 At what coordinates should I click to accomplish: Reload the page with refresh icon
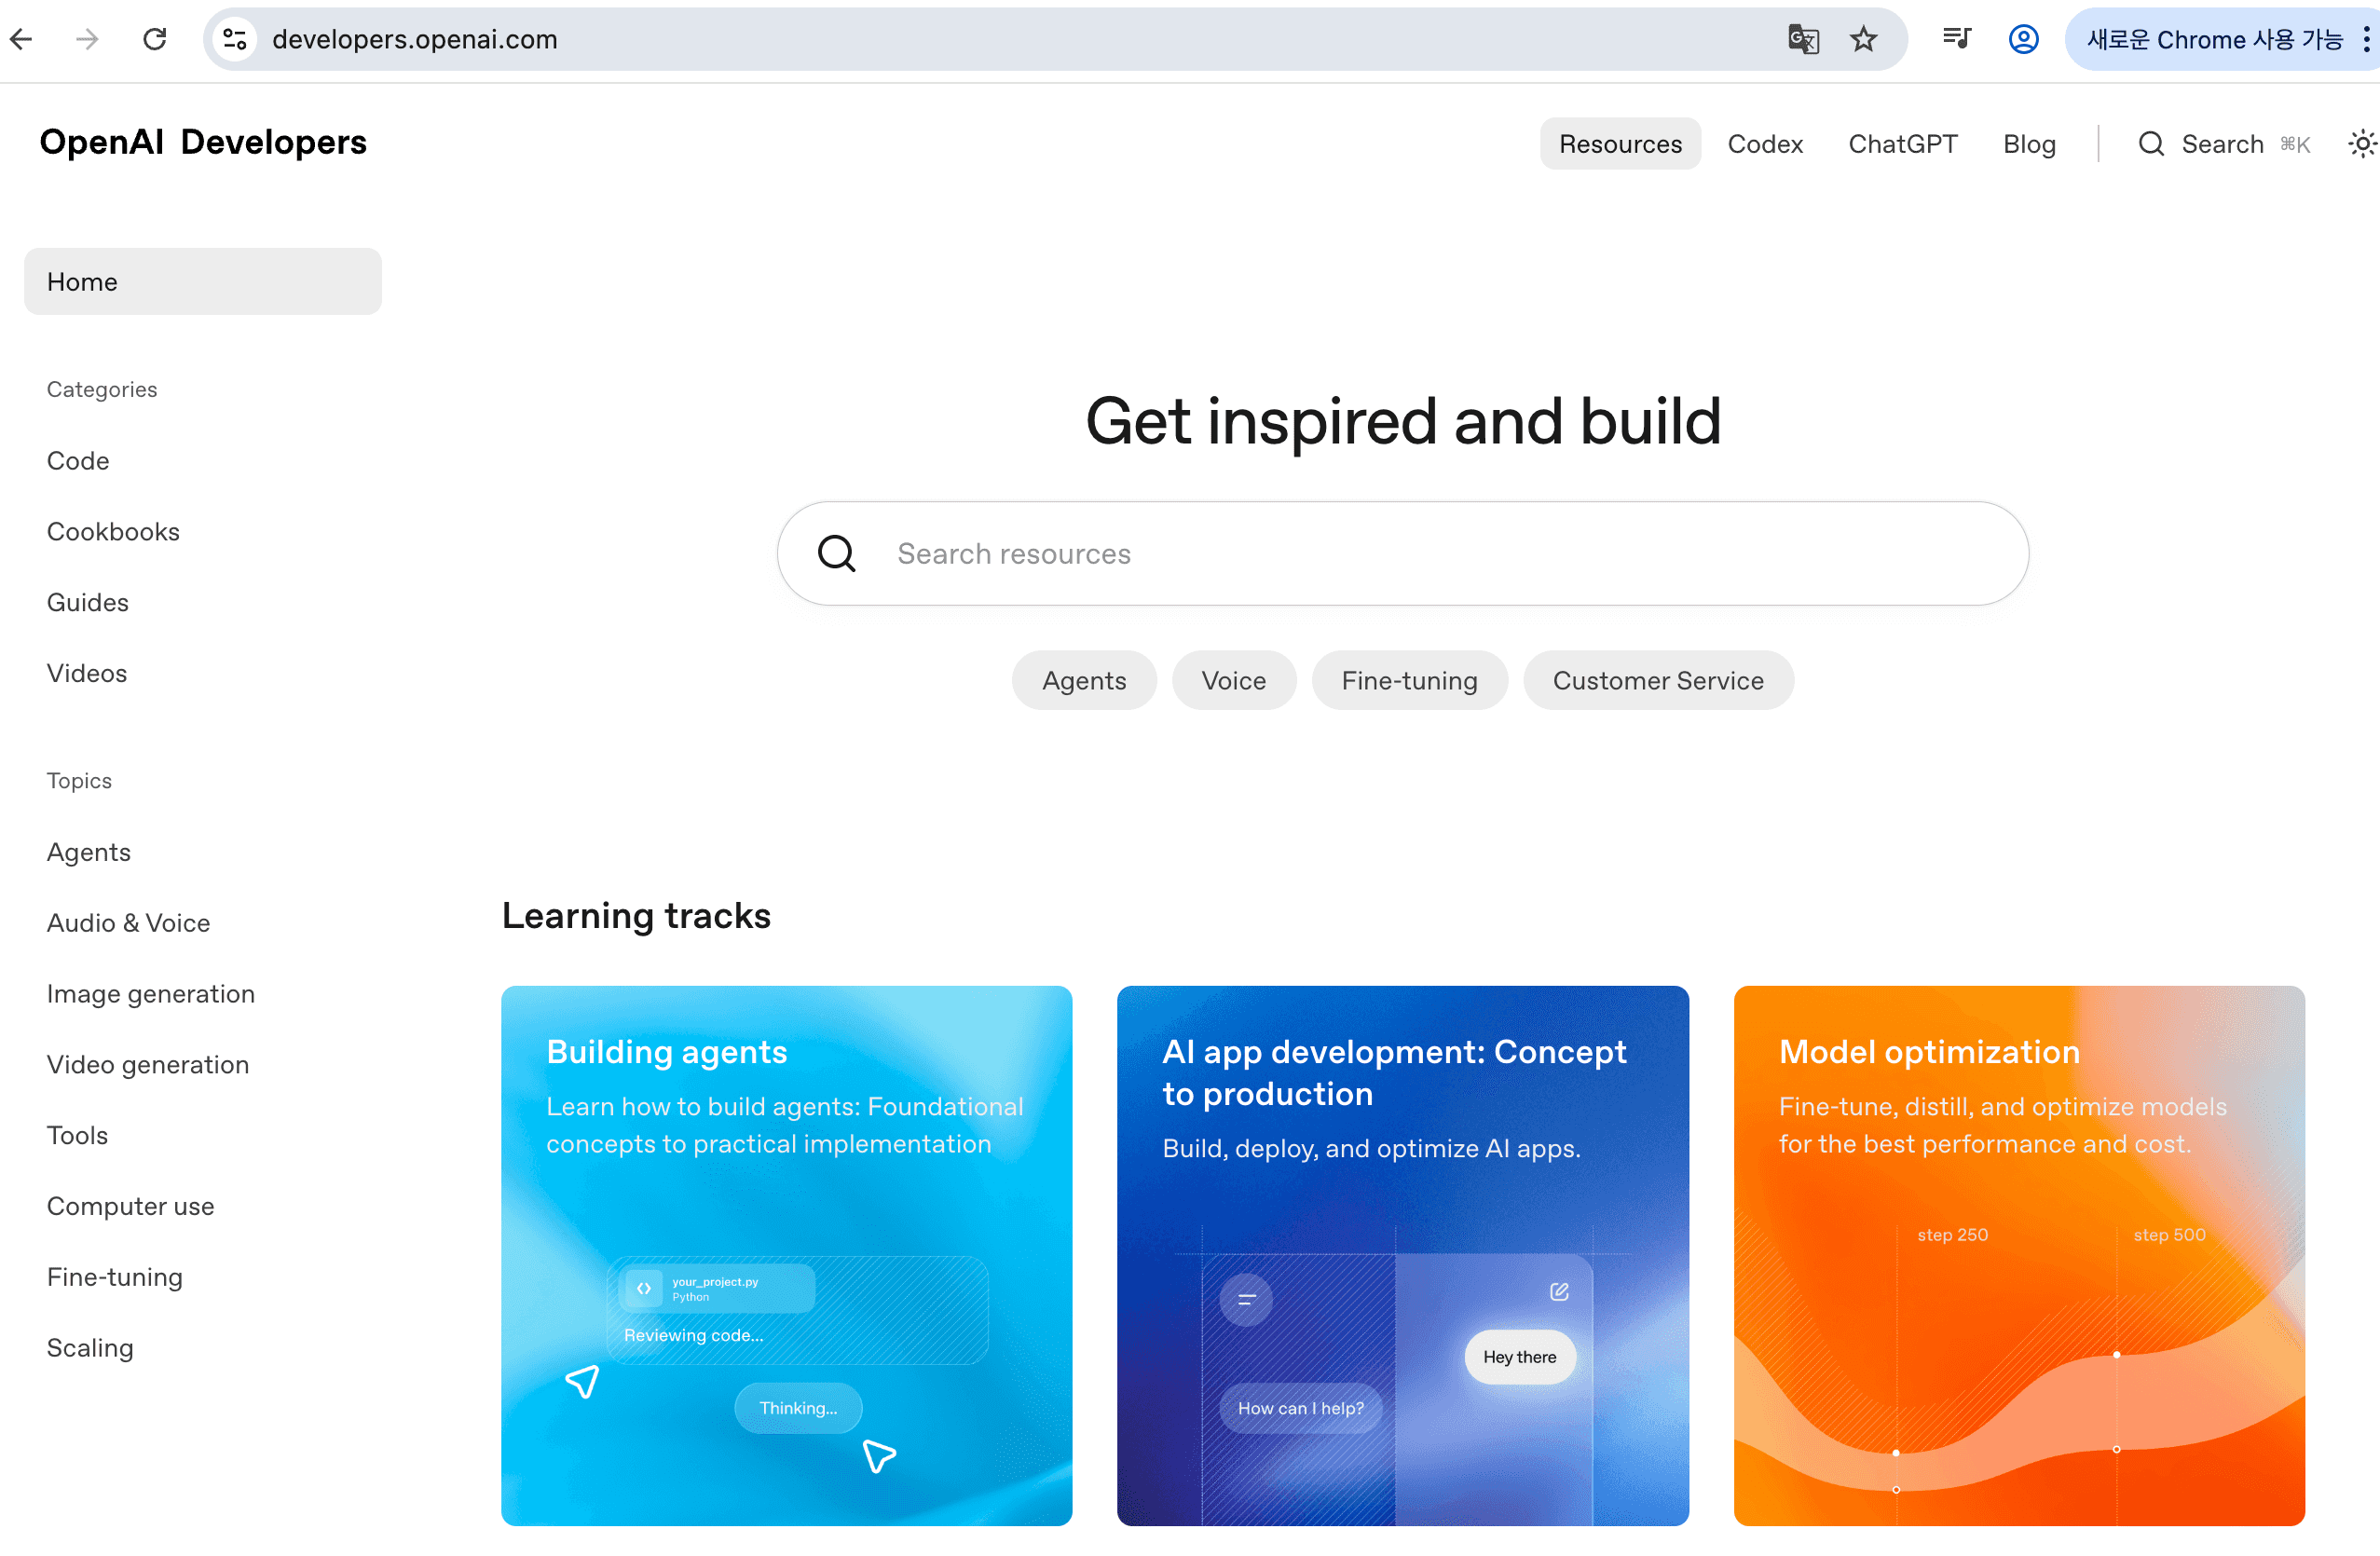tap(155, 39)
